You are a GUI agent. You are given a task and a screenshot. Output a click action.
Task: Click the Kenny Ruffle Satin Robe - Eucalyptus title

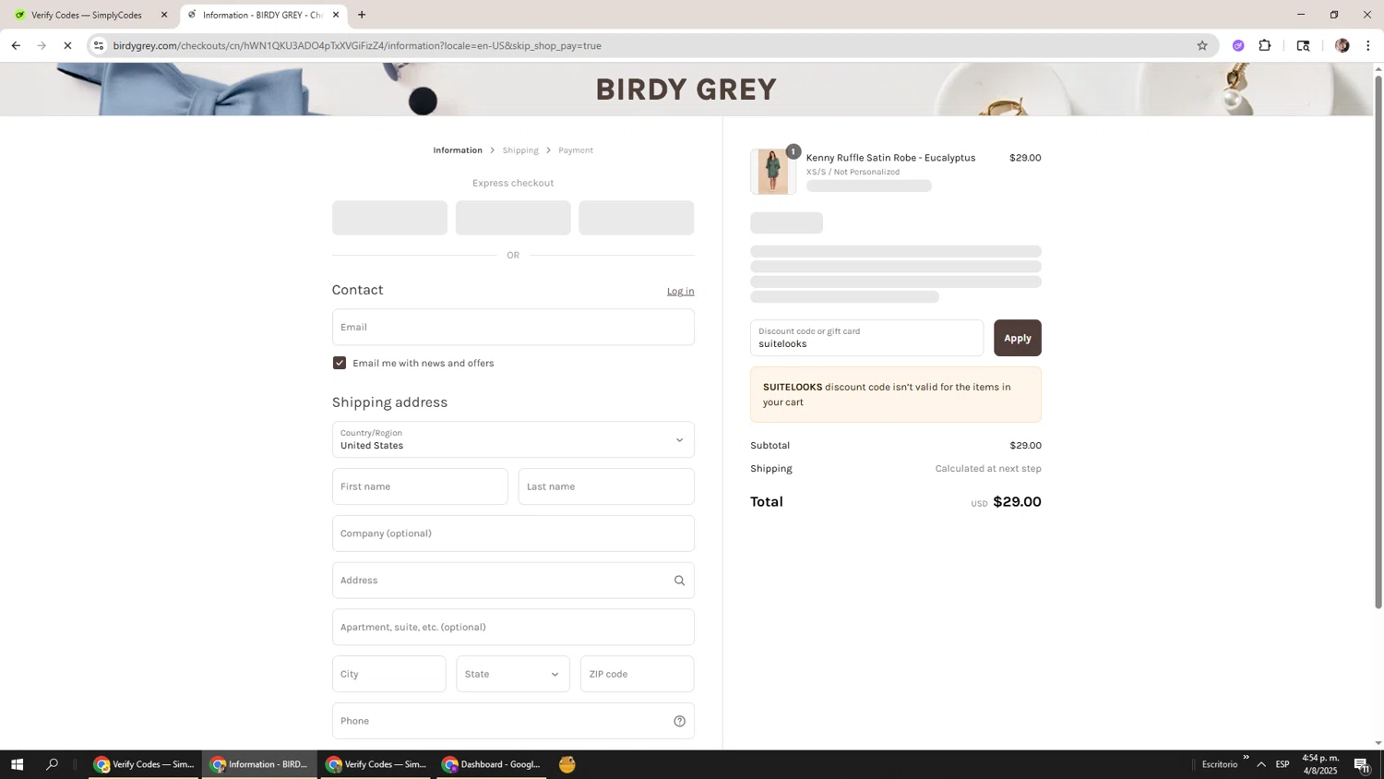(x=890, y=158)
